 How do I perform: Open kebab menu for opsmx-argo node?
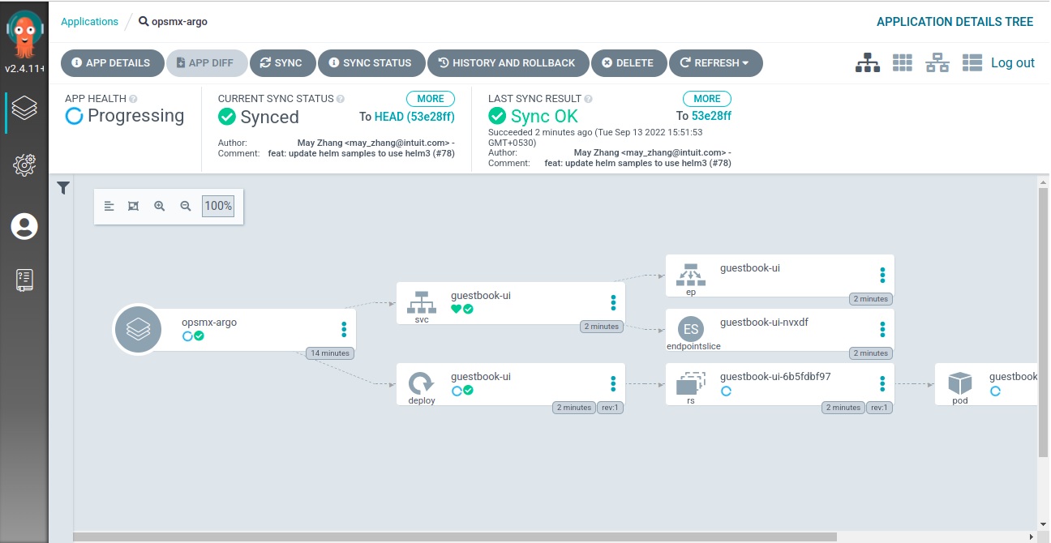pyautogui.click(x=344, y=329)
